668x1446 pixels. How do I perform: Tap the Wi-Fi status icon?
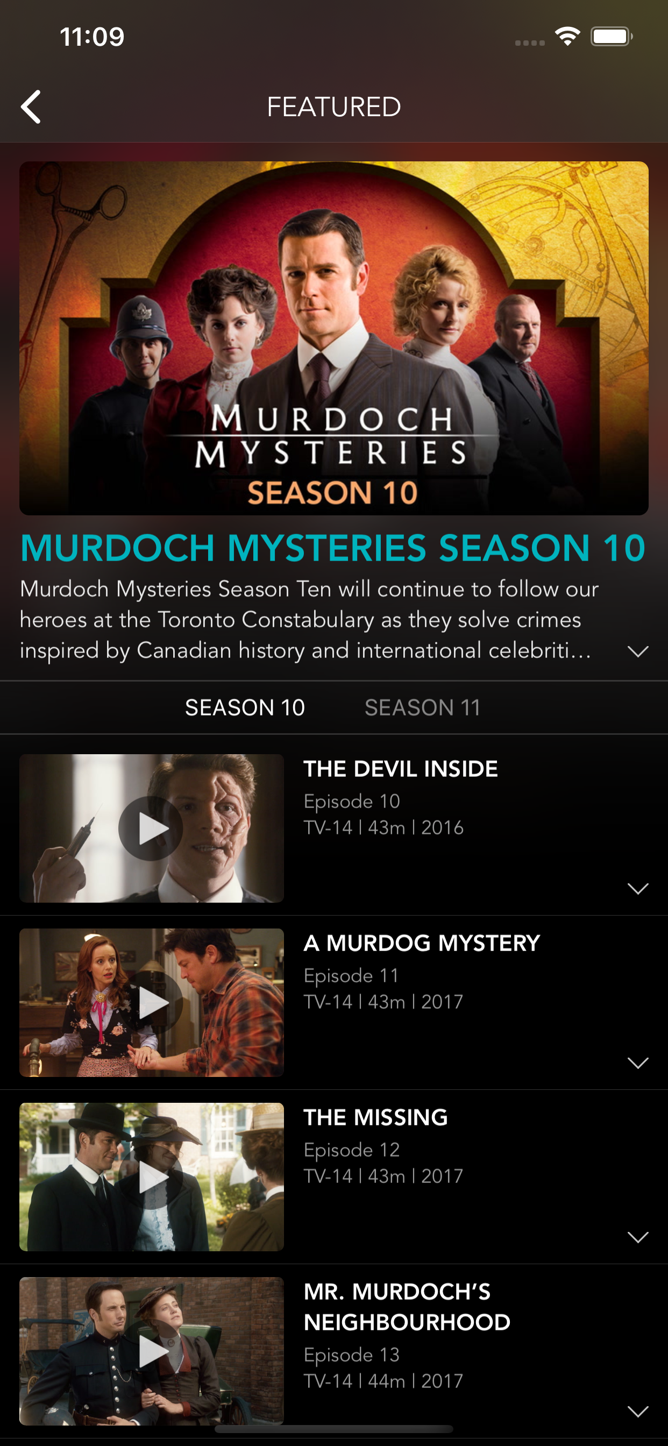(567, 37)
